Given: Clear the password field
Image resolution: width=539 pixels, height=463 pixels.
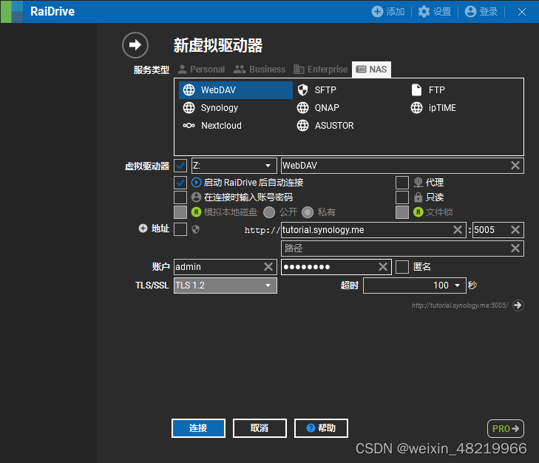Looking at the screenshot, I should click(x=383, y=266).
